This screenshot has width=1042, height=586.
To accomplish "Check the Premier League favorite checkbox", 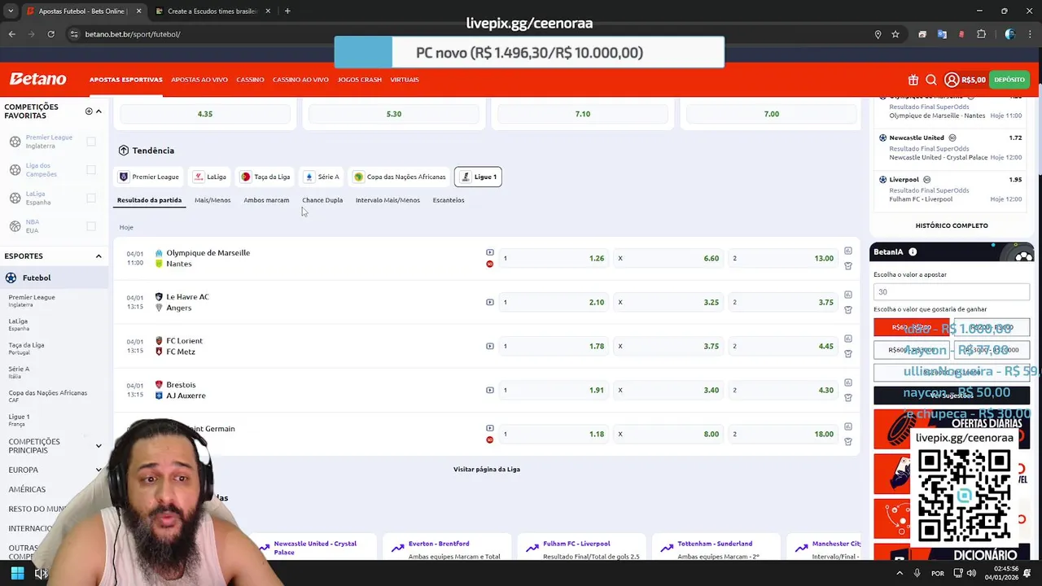I will [91, 142].
